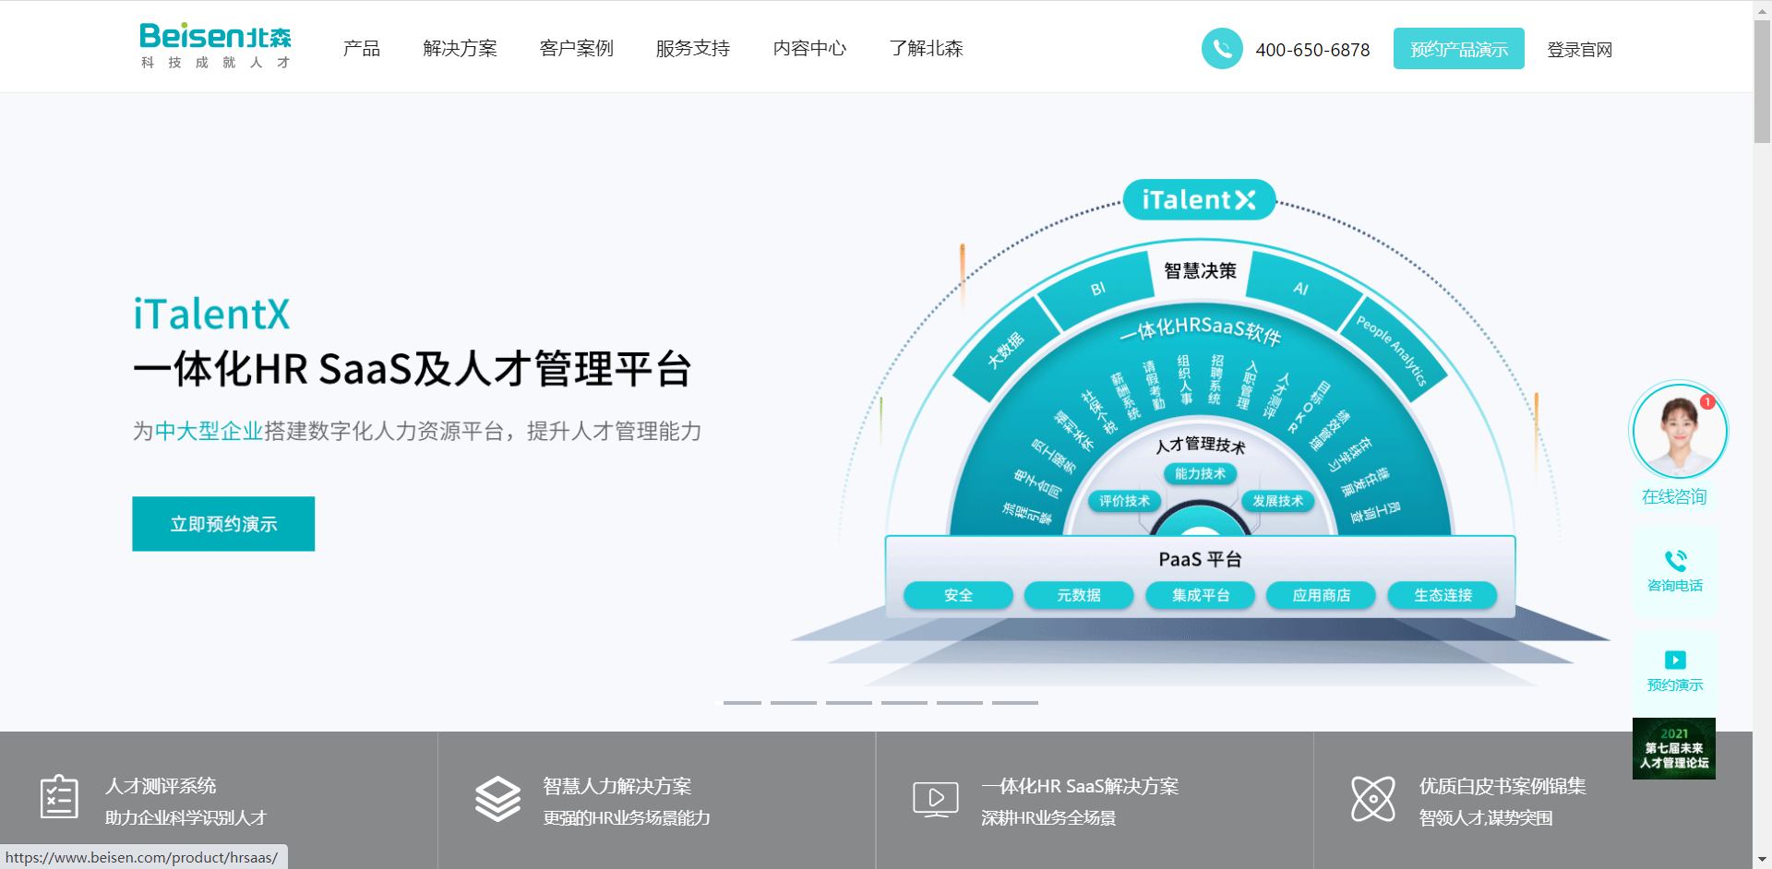
Task: Click the scrollbar down arrow
Action: coord(1762,860)
